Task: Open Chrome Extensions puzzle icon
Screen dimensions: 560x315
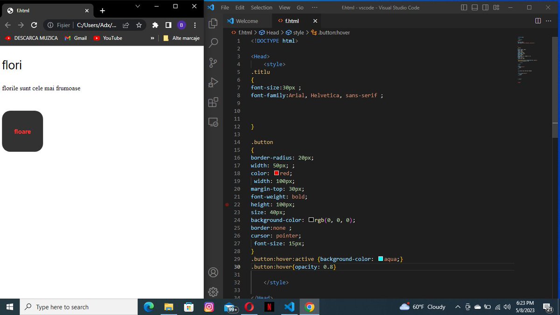Action: coord(155,25)
